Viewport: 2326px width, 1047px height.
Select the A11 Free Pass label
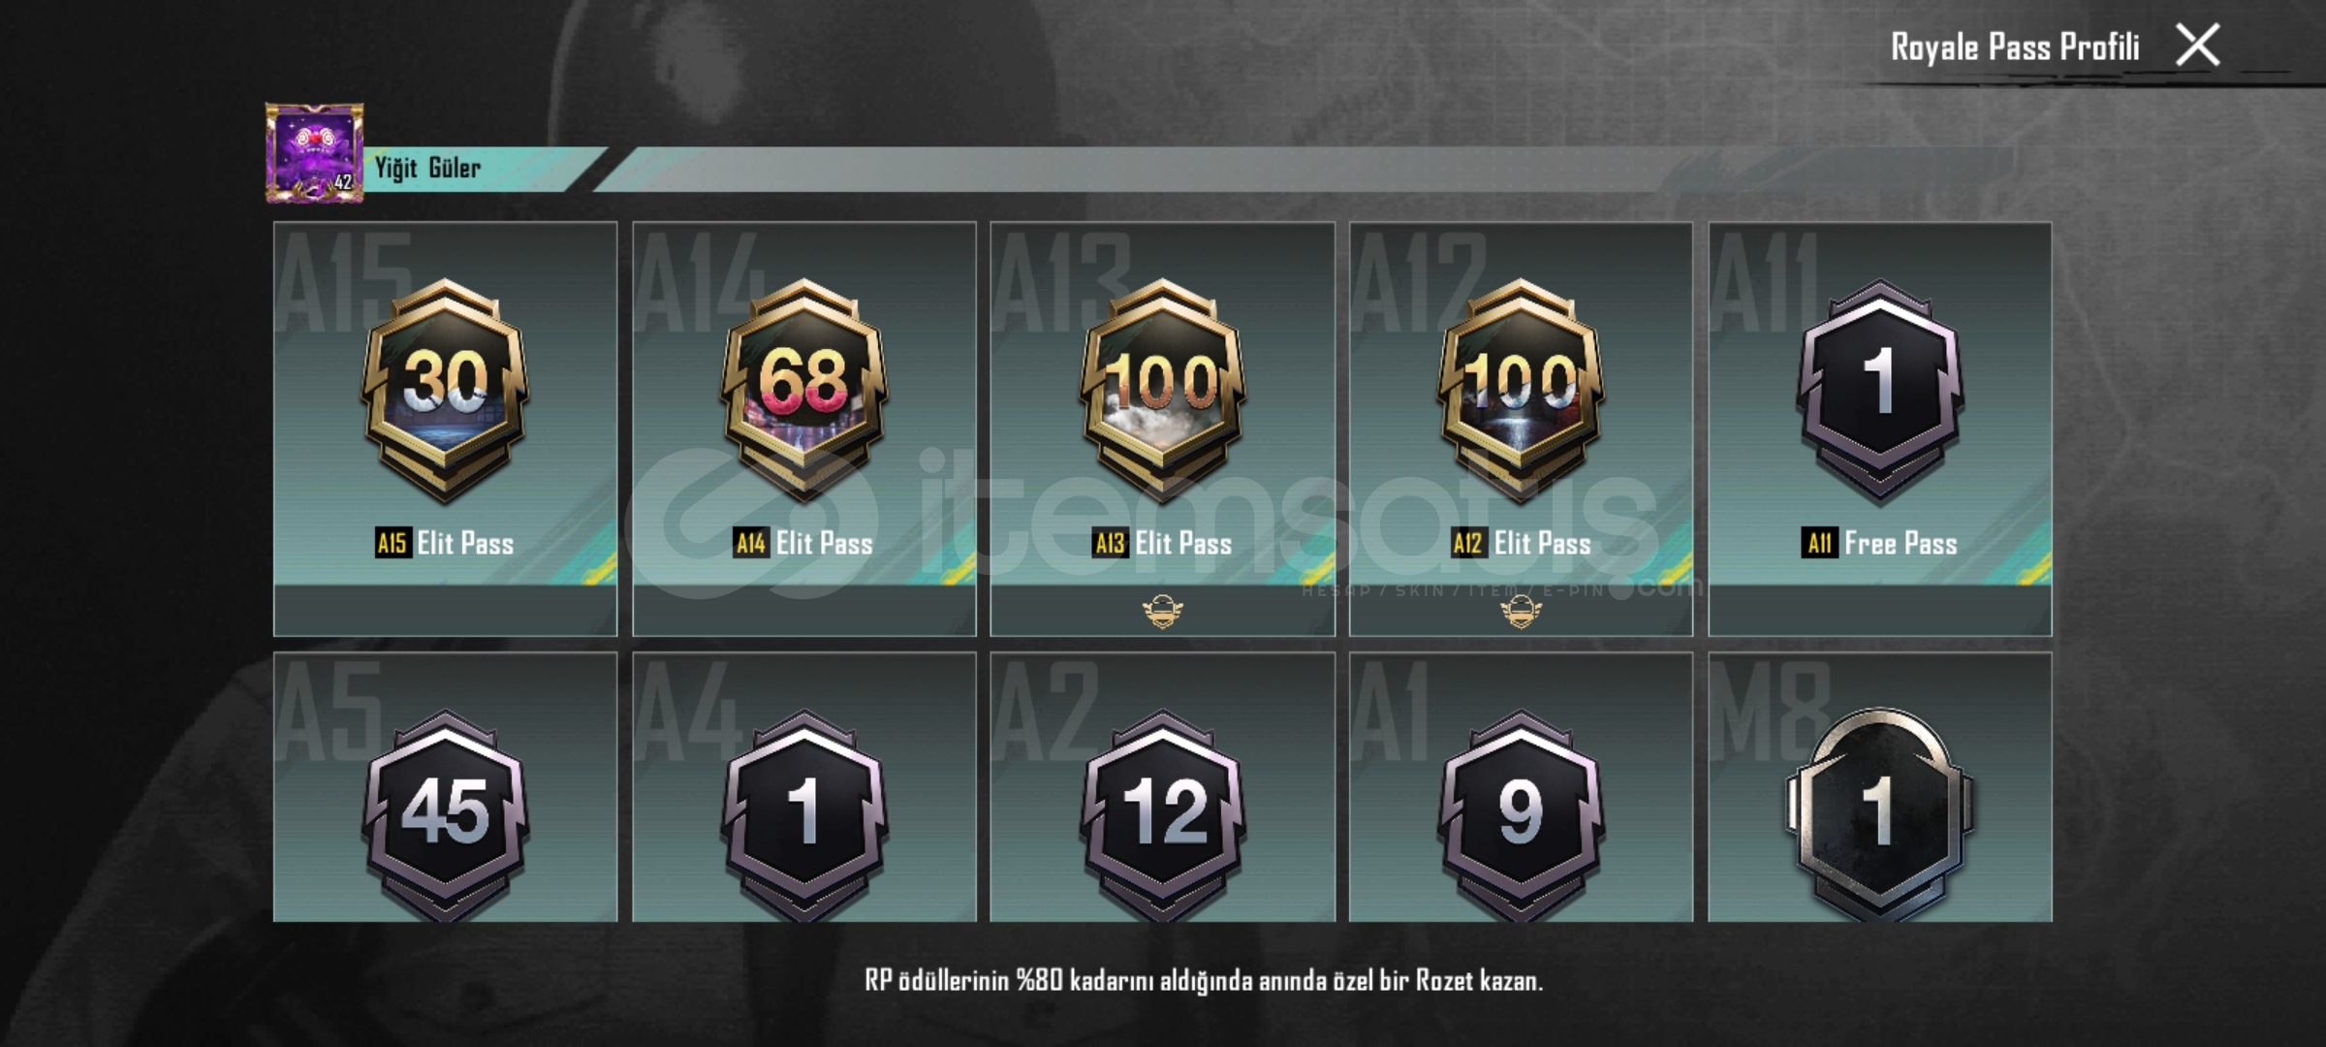point(1880,543)
